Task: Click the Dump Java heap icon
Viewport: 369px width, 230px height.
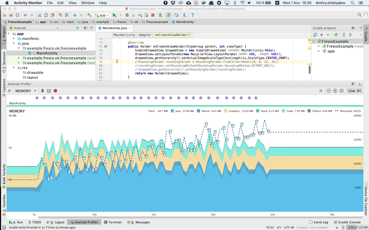Action: [x=49, y=91]
